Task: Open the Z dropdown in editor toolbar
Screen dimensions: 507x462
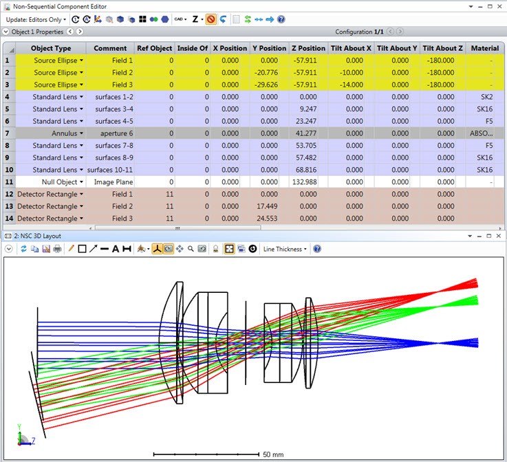Action: click(x=197, y=20)
